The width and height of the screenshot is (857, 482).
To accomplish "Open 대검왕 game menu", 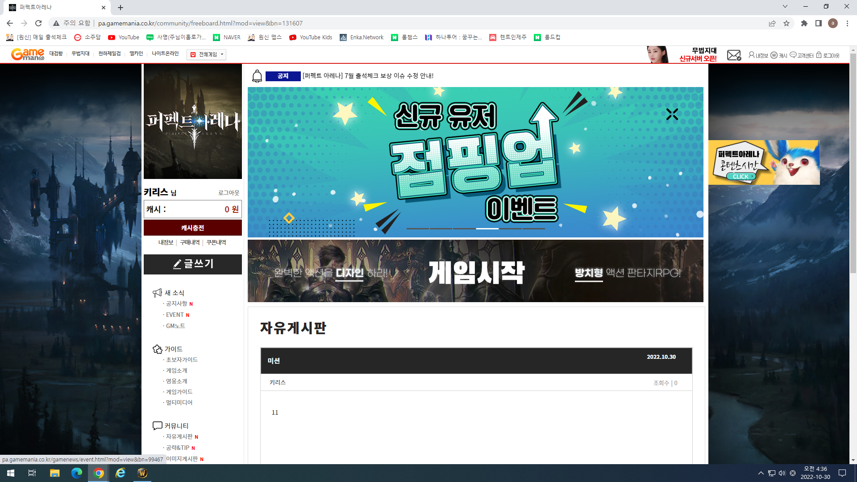I will point(56,54).
